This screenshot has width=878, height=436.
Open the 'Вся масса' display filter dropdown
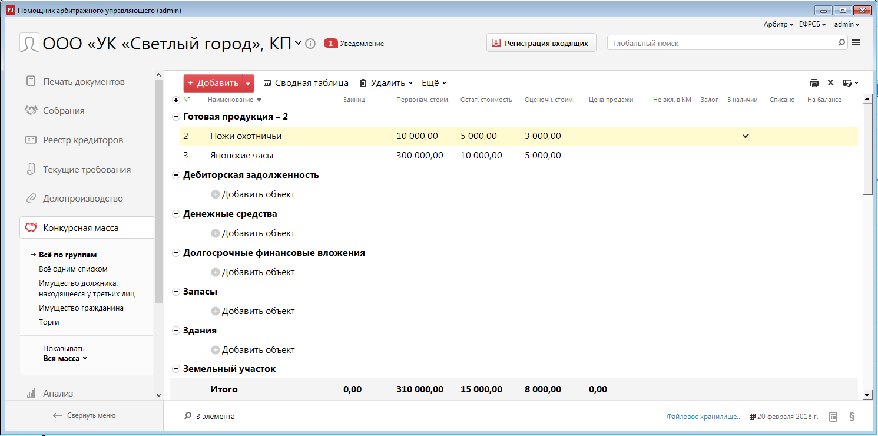[65, 358]
